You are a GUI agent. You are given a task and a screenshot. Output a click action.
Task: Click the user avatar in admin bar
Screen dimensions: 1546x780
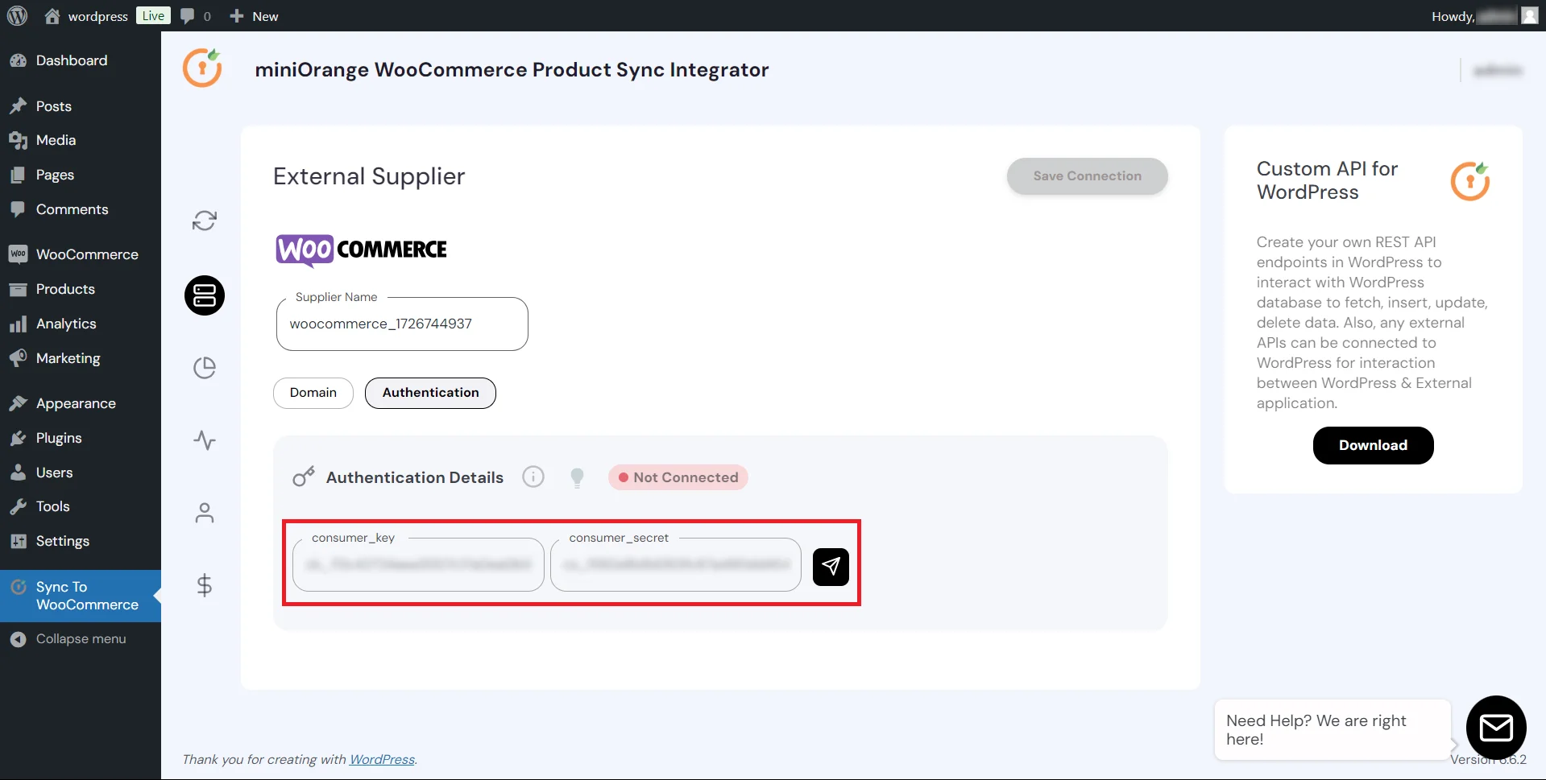1529,15
